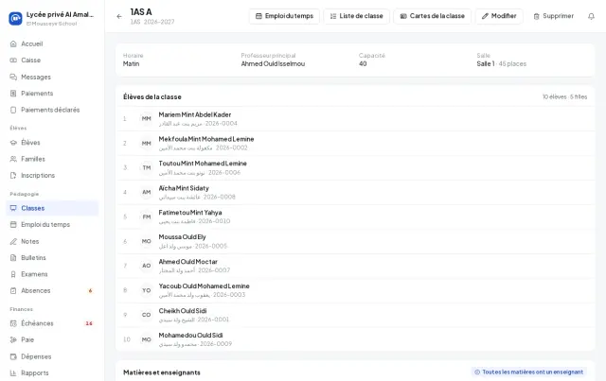Click the Matières et enseignants heading
The image size is (606, 381).
(162, 372)
